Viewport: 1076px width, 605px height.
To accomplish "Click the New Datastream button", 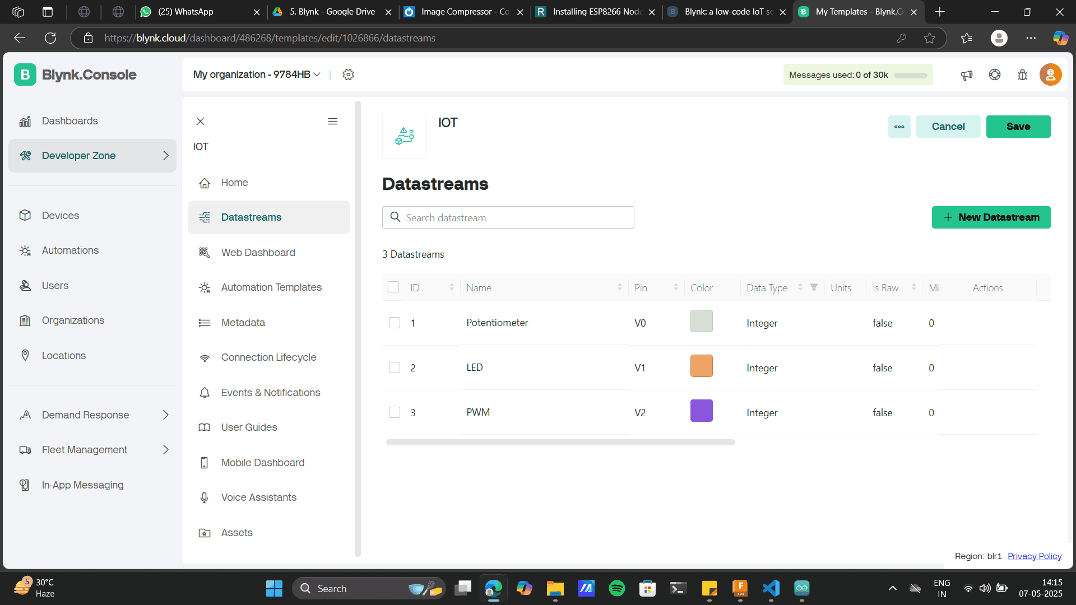I will click(991, 217).
